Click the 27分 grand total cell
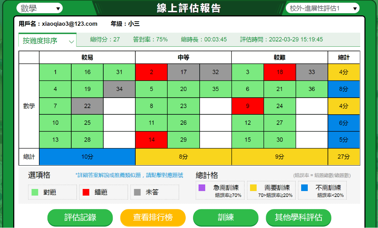 [x=344, y=157]
